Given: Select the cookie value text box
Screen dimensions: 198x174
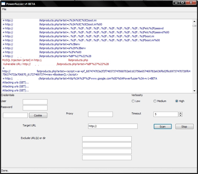Looking at the screenshot, I should coord(15,115).
